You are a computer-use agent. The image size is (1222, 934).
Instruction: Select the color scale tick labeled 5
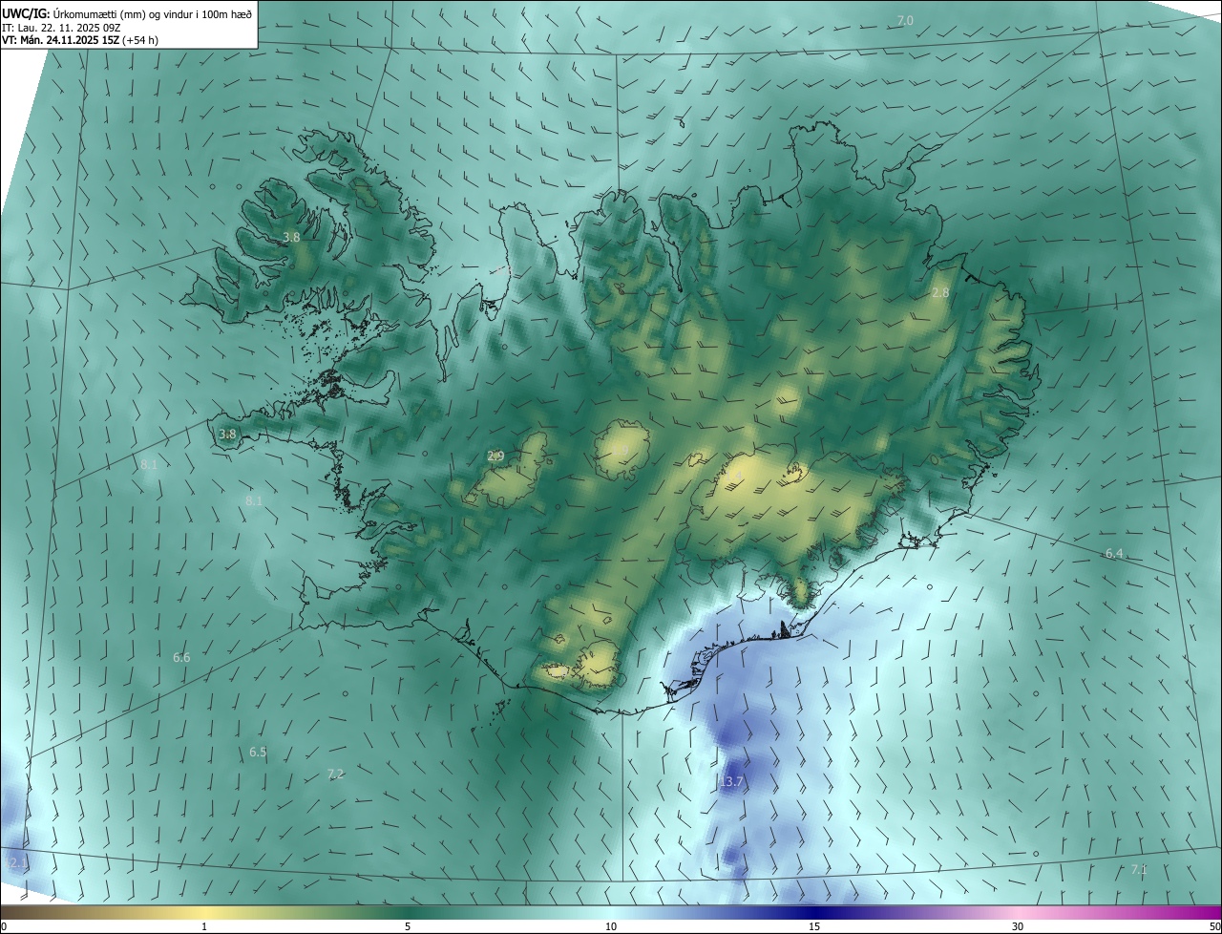408,926
